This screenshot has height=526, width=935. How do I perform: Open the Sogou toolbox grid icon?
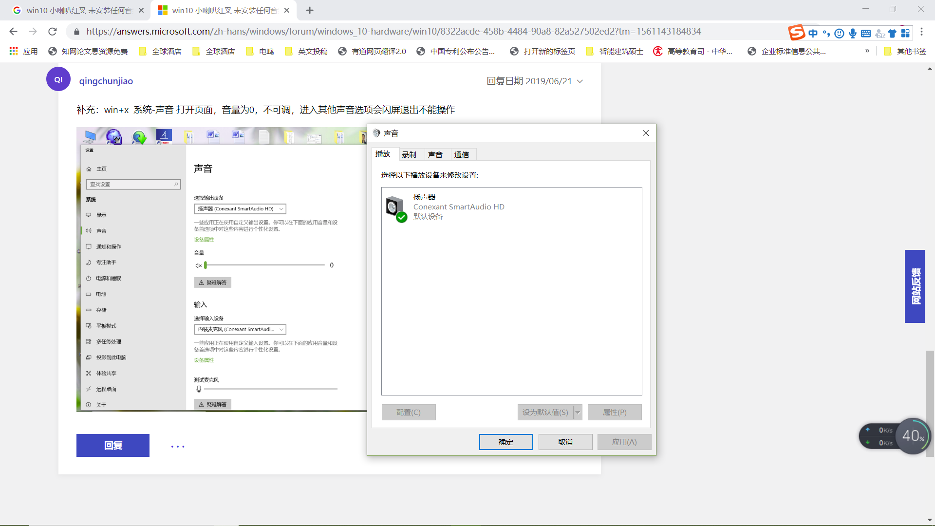[x=905, y=33]
